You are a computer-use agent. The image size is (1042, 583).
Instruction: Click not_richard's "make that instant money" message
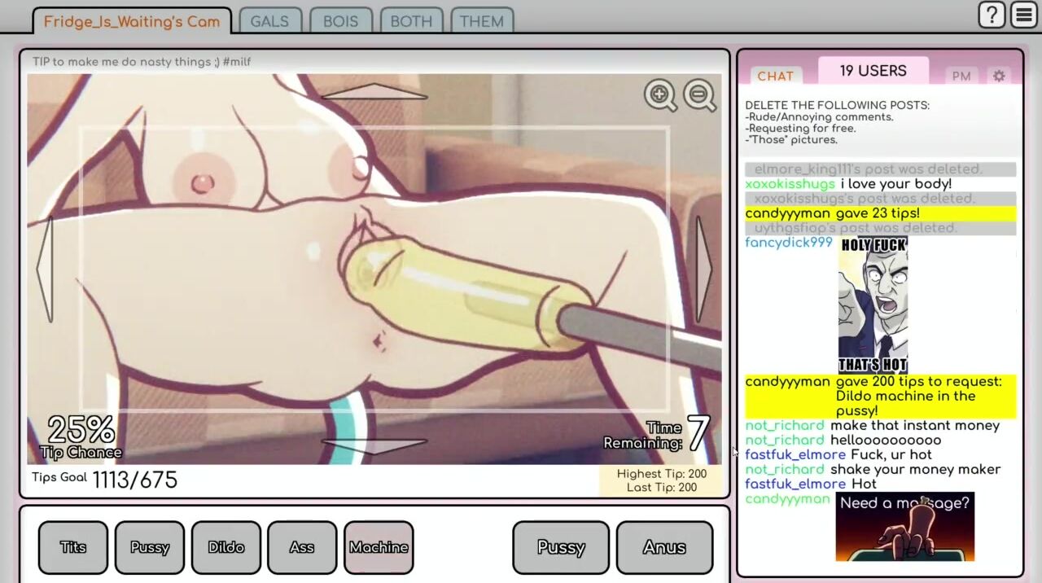pos(914,425)
